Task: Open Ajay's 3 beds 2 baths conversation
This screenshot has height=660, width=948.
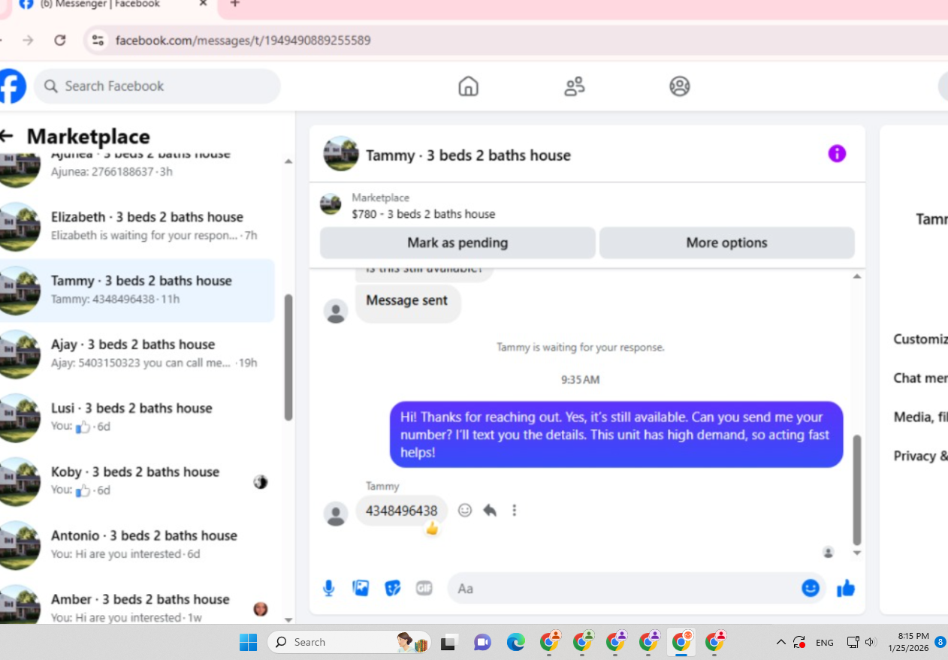Action: pos(137,354)
